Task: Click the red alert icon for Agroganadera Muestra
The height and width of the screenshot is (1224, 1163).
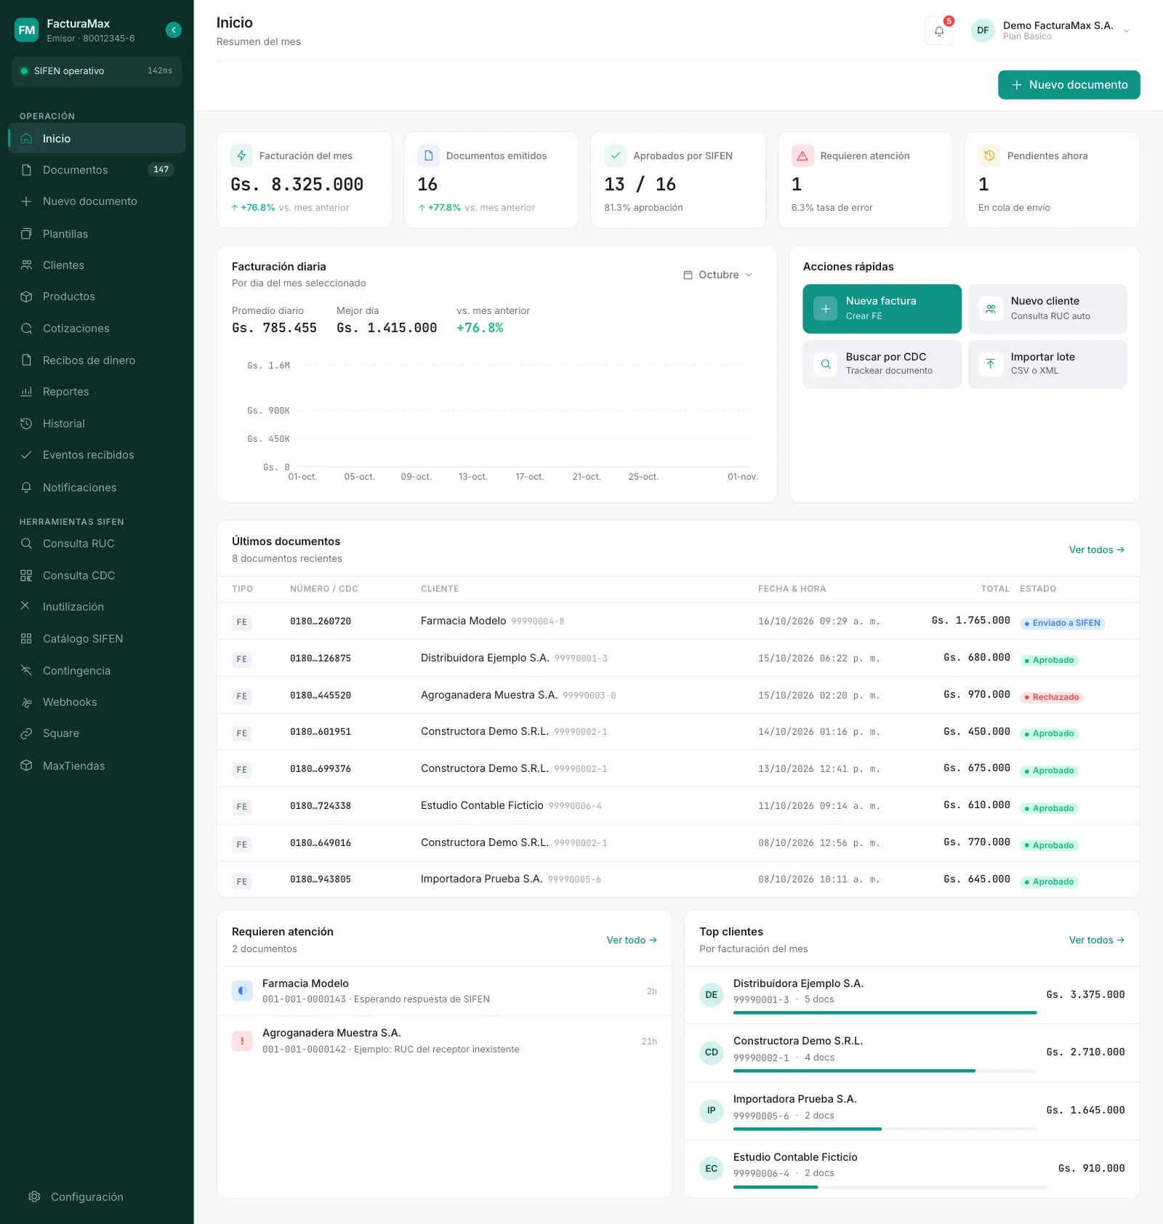Action: [242, 1041]
